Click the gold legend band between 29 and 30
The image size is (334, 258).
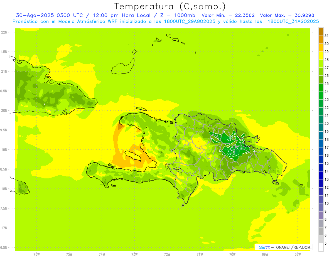coord(321,48)
